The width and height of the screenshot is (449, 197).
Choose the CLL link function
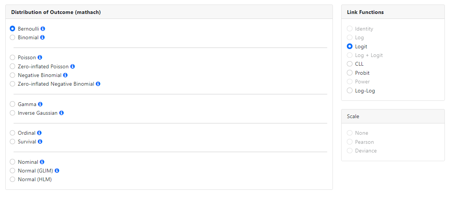349,64
